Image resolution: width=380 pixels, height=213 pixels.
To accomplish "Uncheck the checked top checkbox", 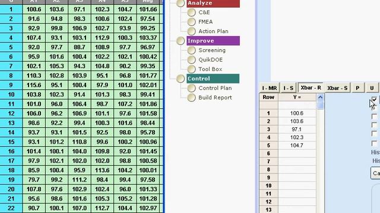I will pos(375,99).
